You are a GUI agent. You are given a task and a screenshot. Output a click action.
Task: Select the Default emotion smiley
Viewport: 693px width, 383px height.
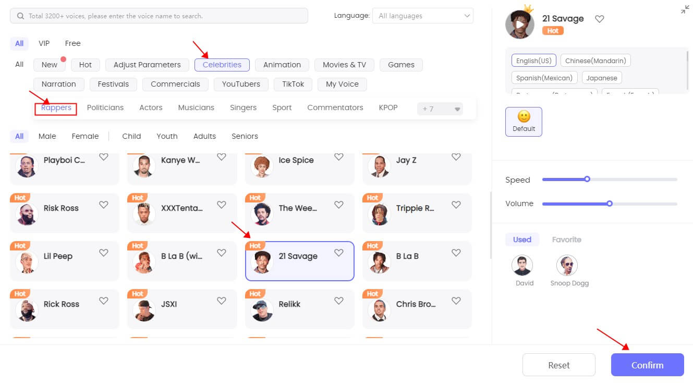[x=524, y=122]
